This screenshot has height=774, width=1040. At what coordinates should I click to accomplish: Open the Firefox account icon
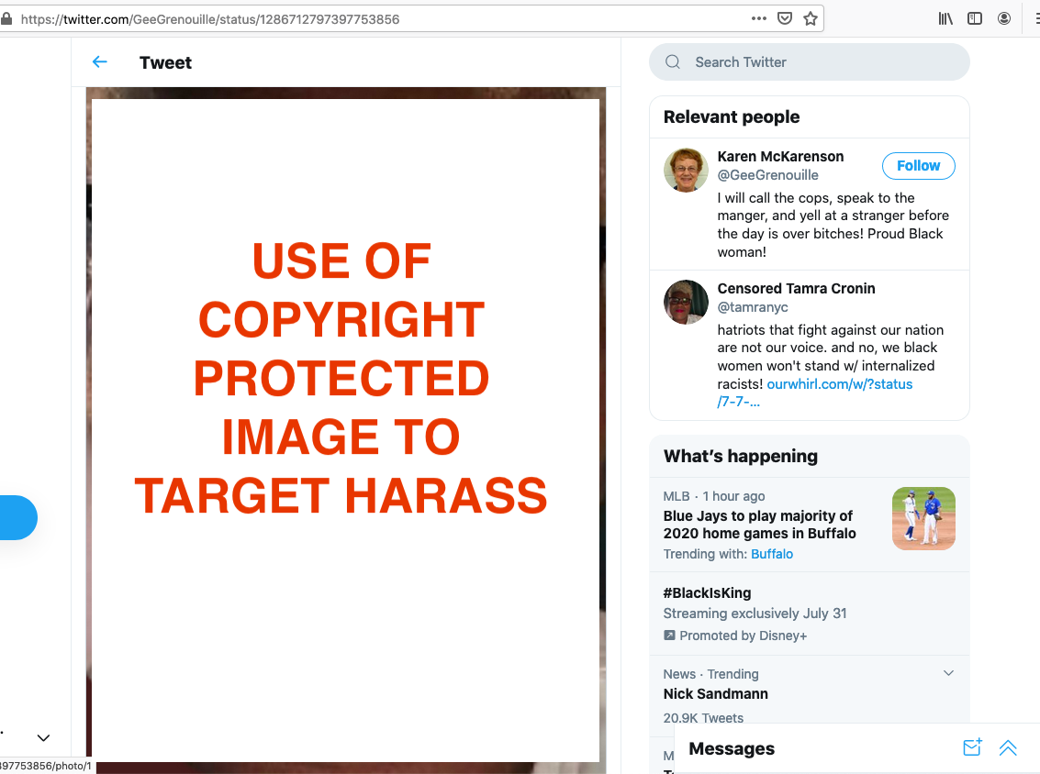point(1004,18)
